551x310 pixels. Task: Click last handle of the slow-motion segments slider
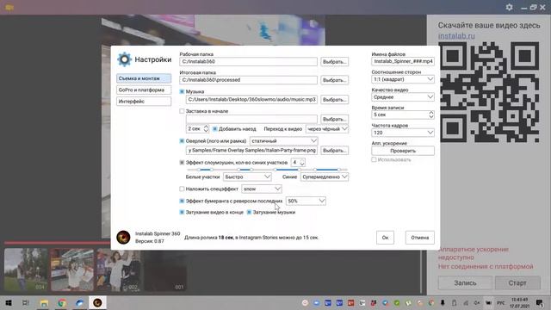pos(338,170)
